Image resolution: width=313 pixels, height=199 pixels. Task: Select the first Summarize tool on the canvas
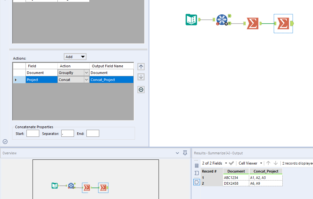[x=252, y=23]
